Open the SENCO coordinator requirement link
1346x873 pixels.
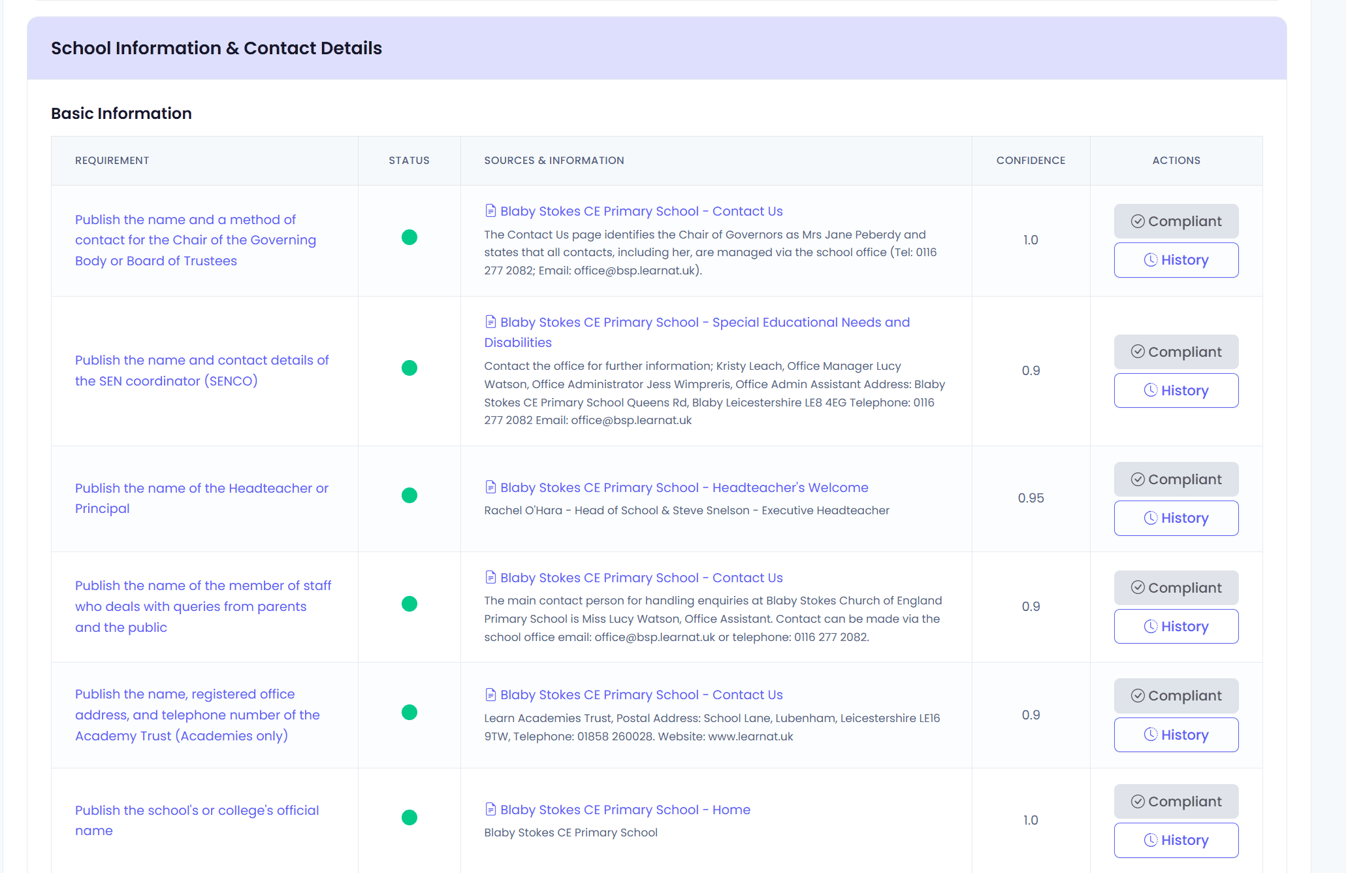pos(201,370)
